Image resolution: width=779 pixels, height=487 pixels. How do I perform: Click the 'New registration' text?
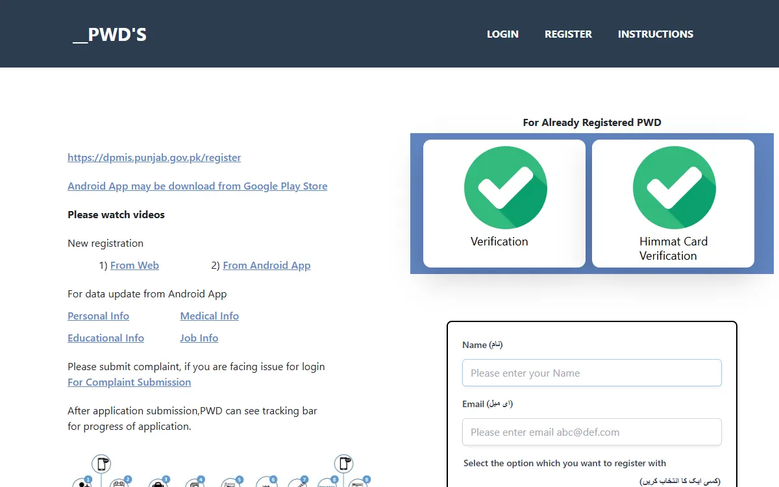point(105,243)
